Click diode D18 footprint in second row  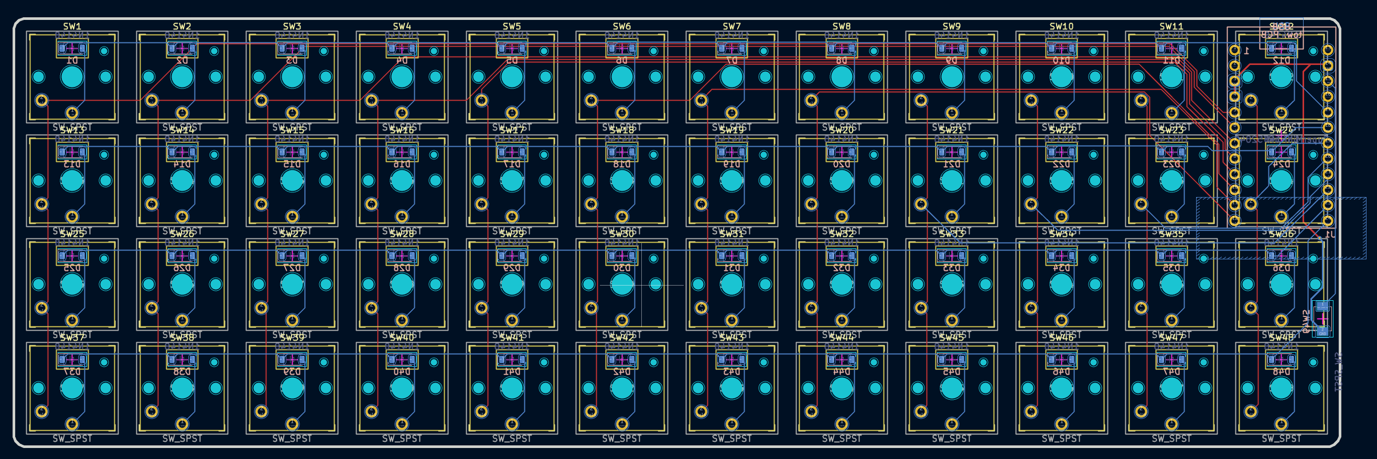pos(622,153)
